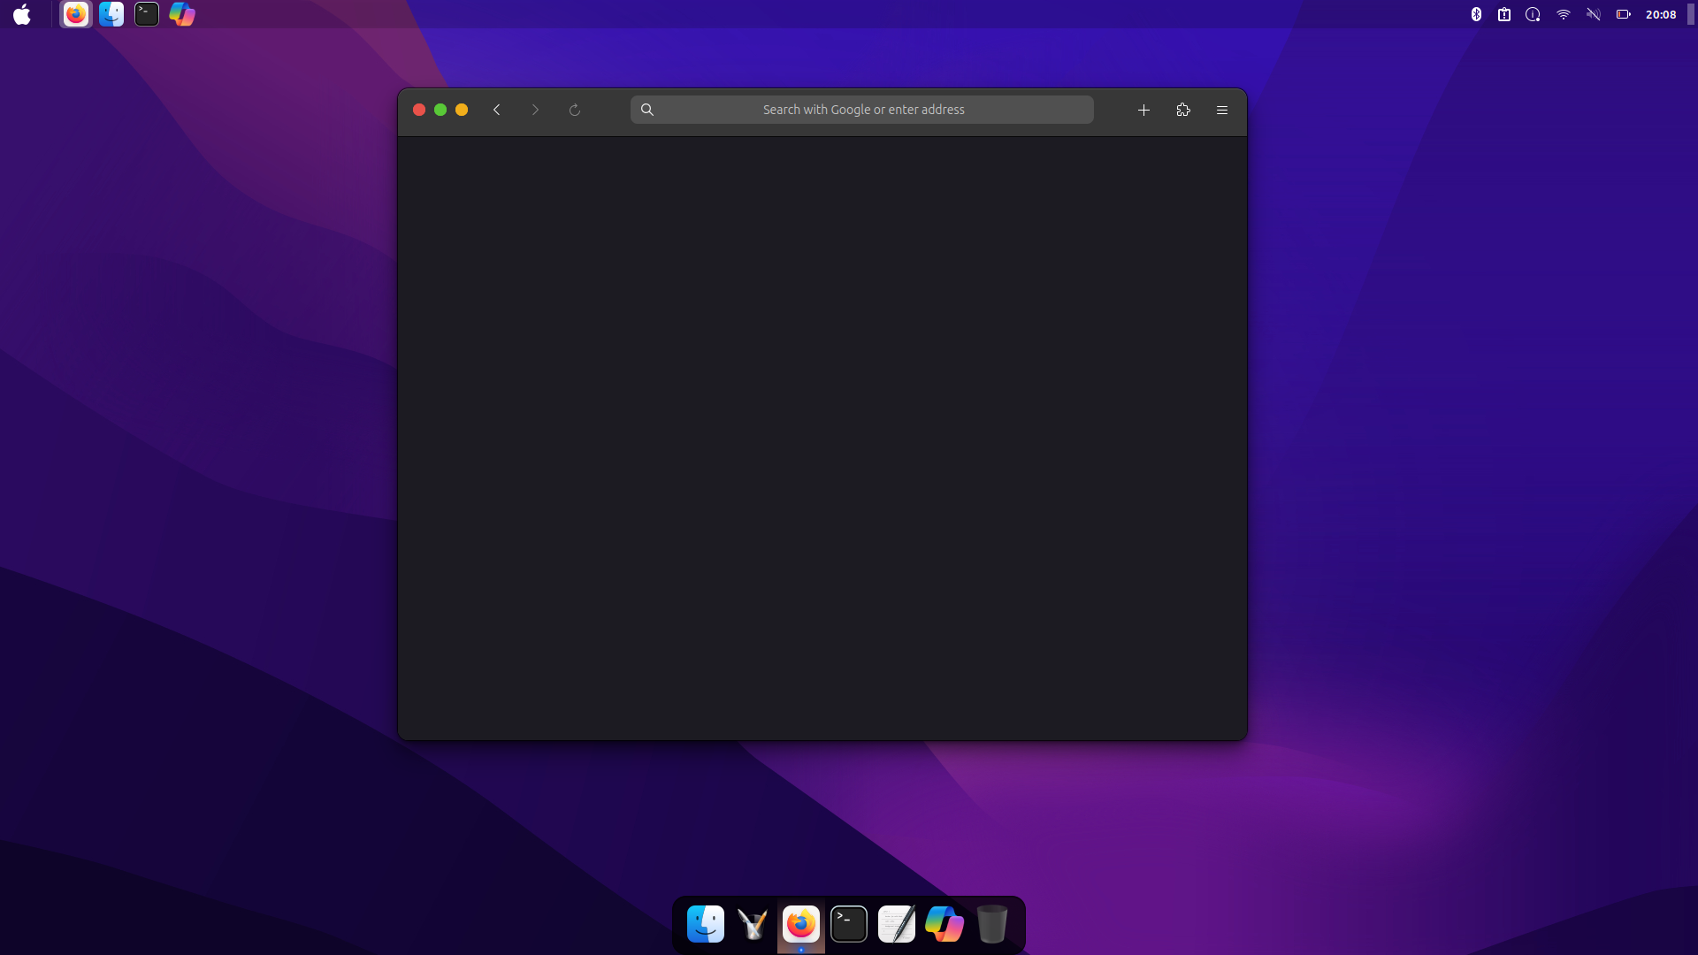Viewport: 1698px width, 955px height.
Task: Click Firefox icon in the dock
Action: point(801,924)
